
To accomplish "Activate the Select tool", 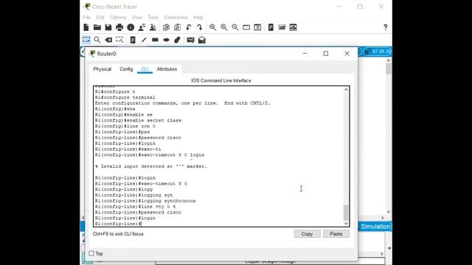I will pyautogui.click(x=86, y=40).
